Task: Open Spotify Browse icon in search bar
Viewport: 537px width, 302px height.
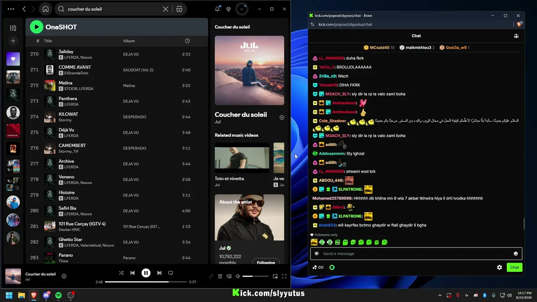Action: (x=179, y=9)
